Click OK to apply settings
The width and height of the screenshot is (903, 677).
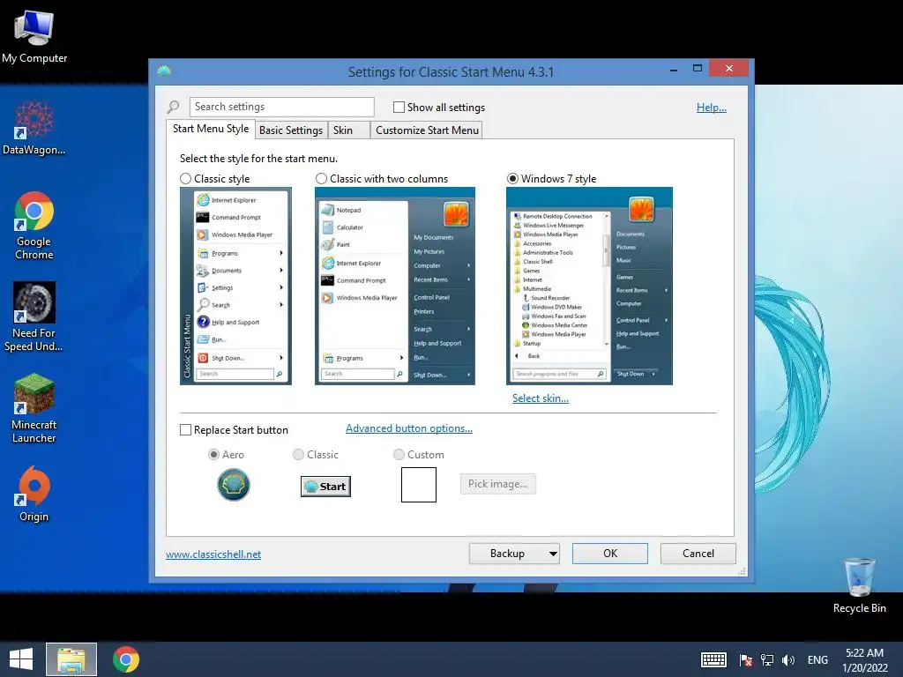click(x=610, y=554)
